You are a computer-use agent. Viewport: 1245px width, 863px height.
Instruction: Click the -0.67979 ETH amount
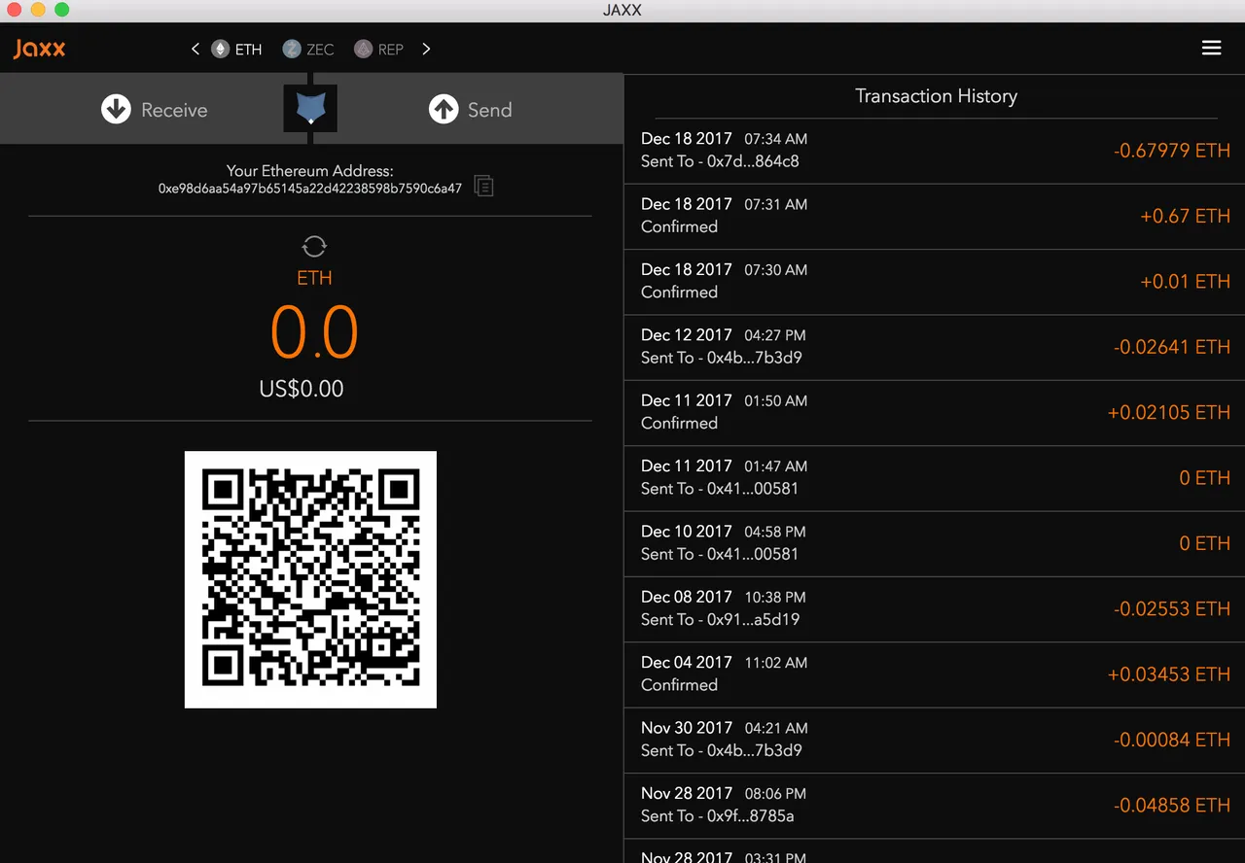(x=1172, y=151)
